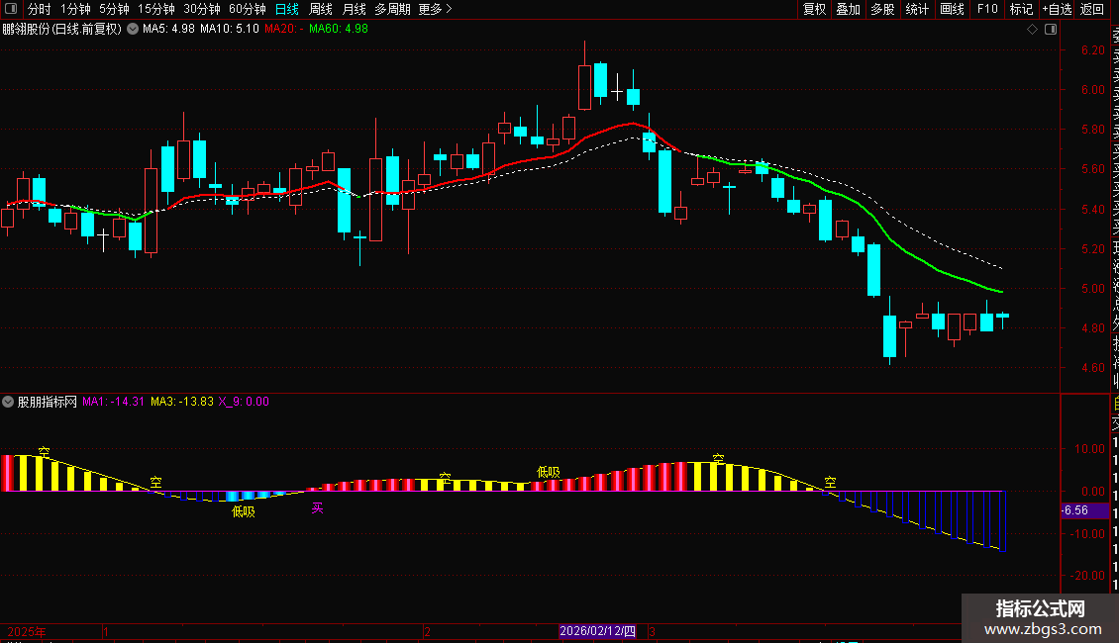Click the 10.00 indicator axis label
The width and height of the screenshot is (1119, 643).
pyautogui.click(x=1089, y=449)
